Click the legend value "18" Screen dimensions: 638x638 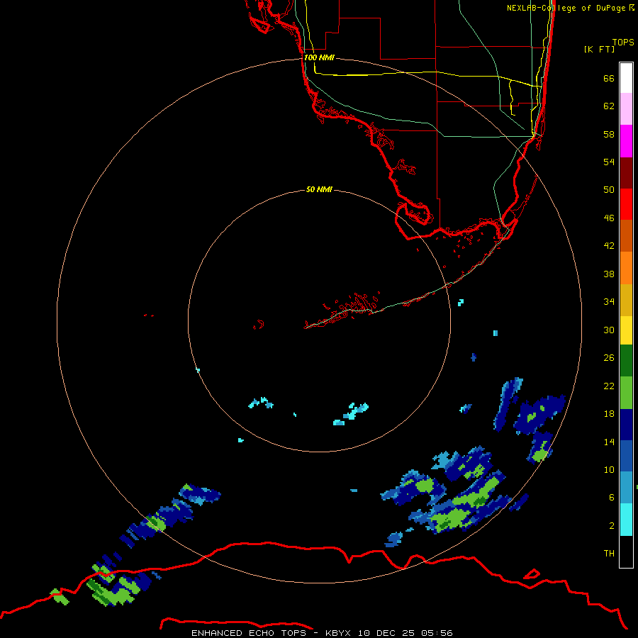(609, 414)
